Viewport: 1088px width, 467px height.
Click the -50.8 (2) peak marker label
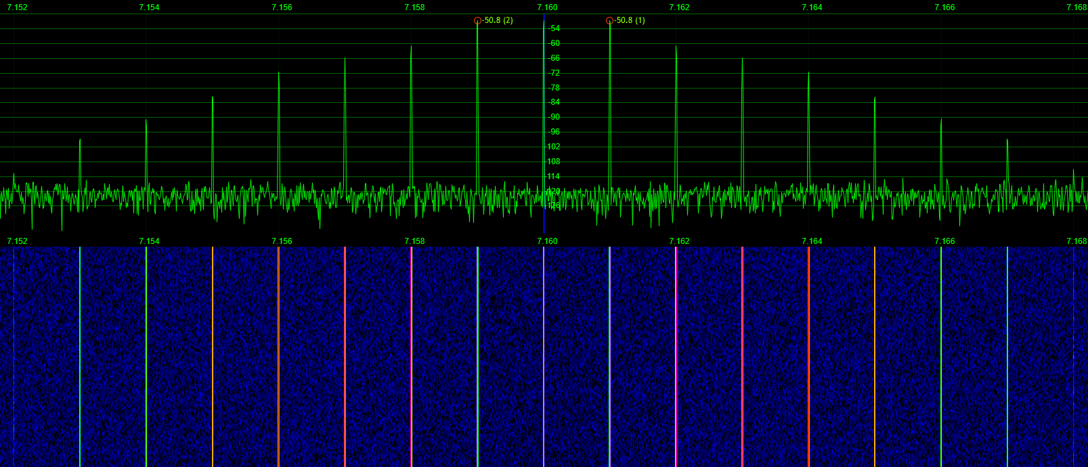[498, 20]
